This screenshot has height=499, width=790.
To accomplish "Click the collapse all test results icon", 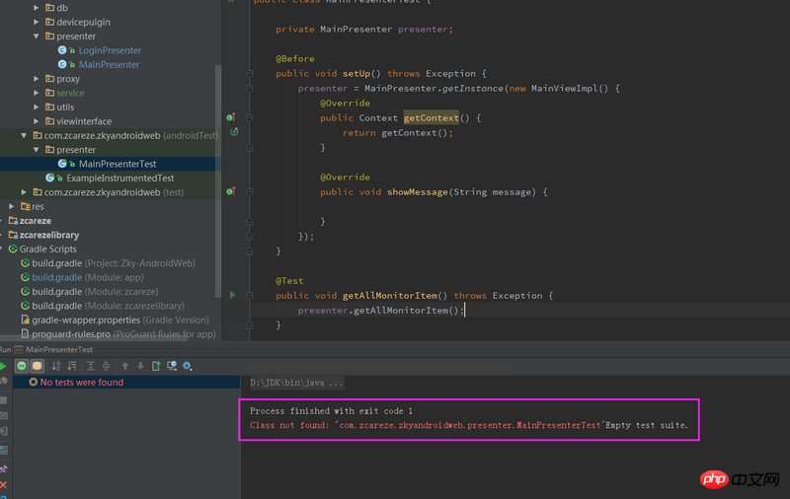I will click(104, 366).
